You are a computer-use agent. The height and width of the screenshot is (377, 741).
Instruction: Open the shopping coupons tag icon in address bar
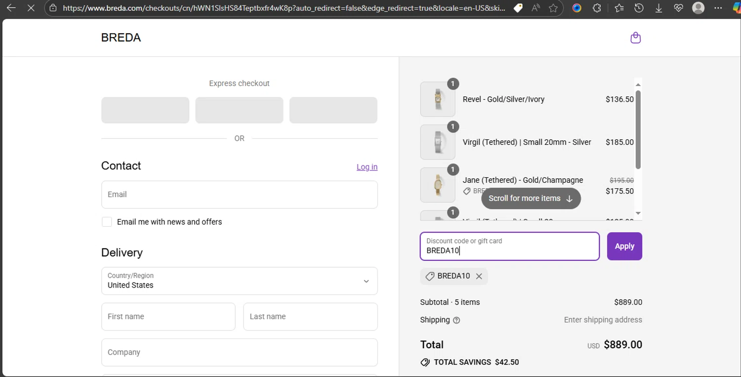click(x=518, y=8)
